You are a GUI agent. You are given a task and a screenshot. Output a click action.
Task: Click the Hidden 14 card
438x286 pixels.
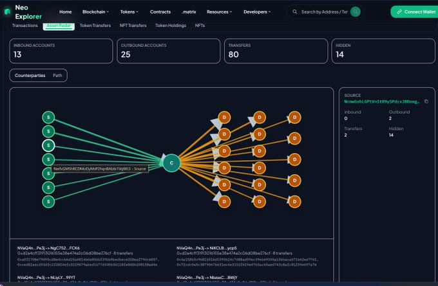[383, 51]
